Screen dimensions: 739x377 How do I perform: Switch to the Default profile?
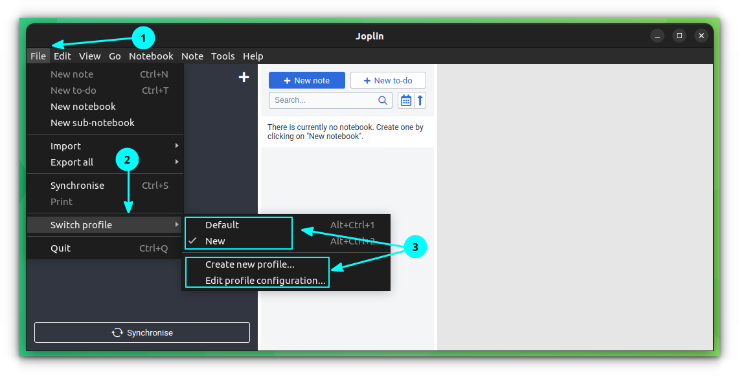coord(222,225)
